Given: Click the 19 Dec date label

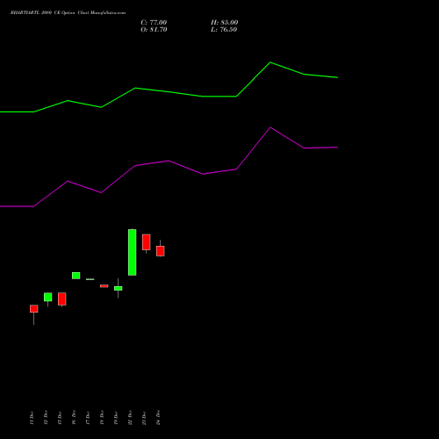Looking at the screenshot, I should click(116, 418).
